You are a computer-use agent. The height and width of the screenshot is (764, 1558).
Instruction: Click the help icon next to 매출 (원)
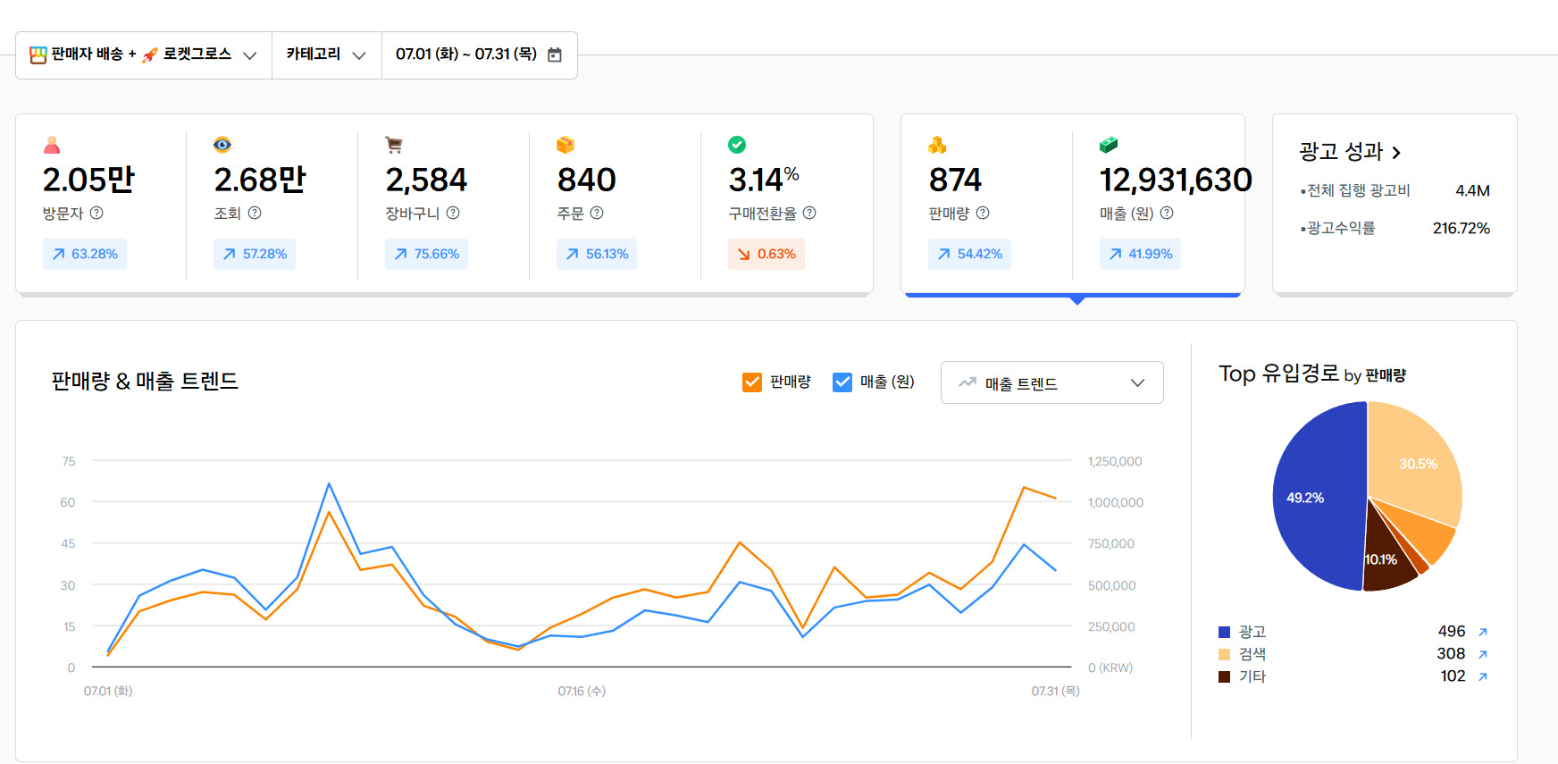click(1167, 213)
